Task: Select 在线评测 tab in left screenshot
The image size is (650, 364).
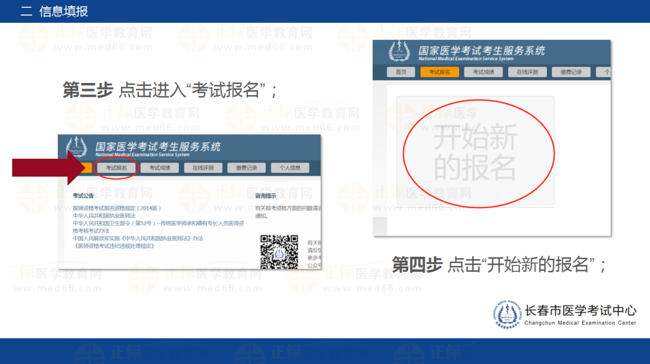Action: click(x=203, y=168)
